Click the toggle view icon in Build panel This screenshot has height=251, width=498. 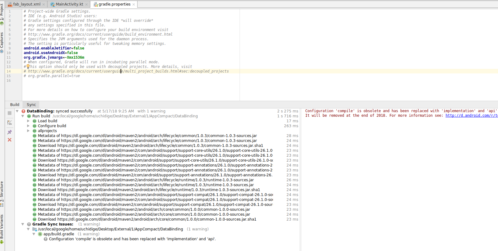[x=10, y=123]
